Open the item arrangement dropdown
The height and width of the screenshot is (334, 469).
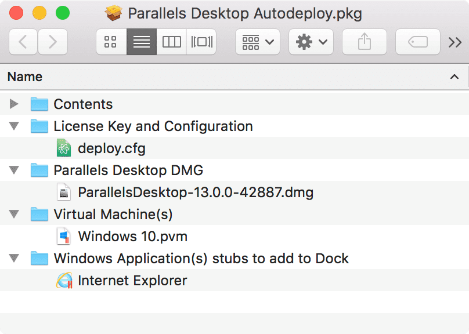click(x=258, y=42)
